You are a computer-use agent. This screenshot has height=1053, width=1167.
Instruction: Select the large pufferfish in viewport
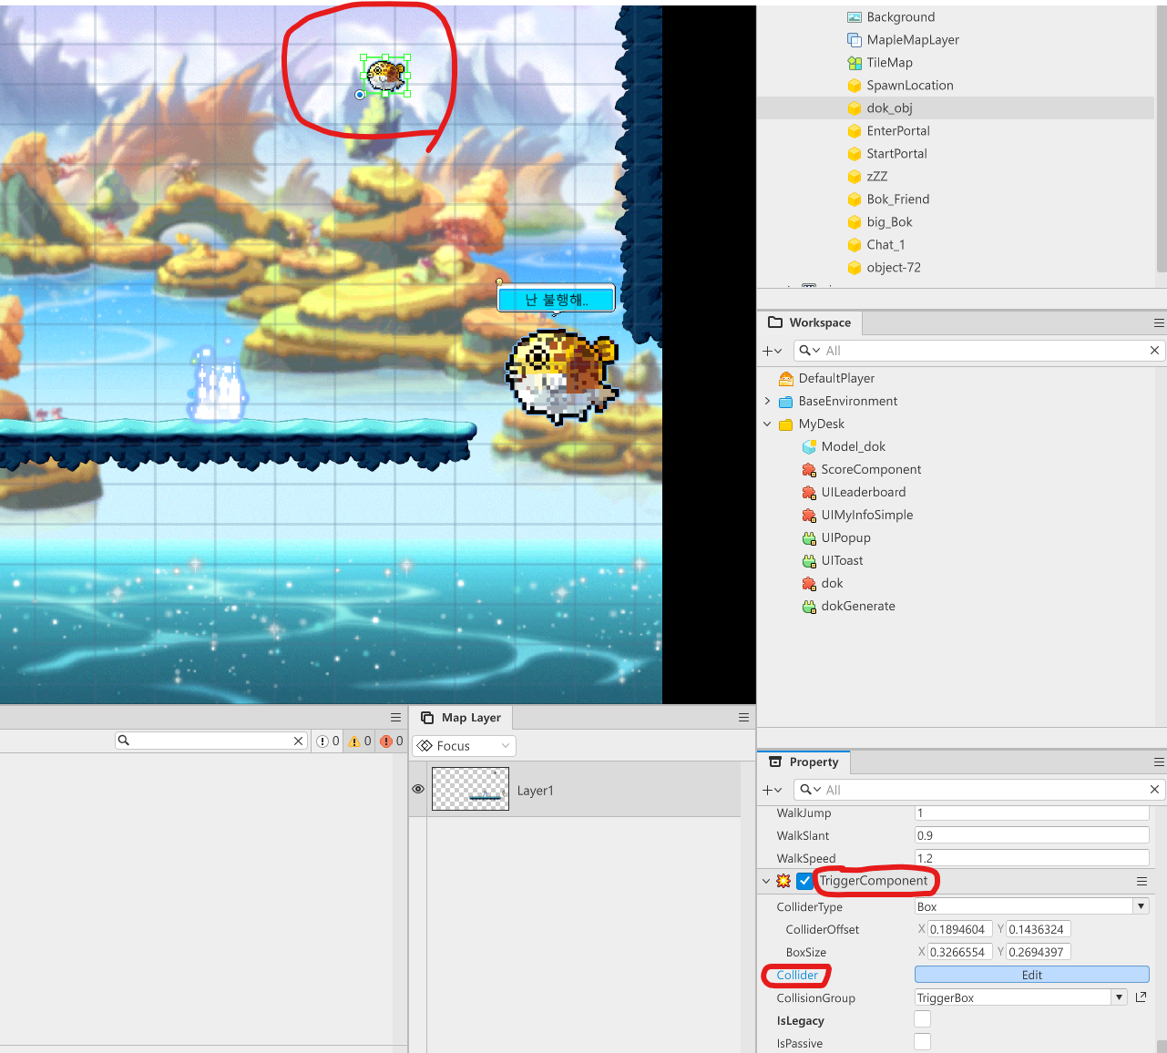pos(562,376)
